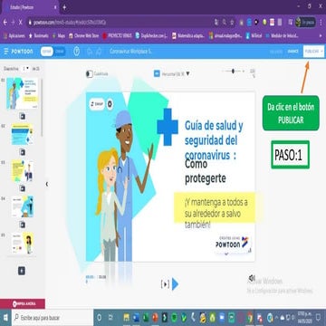This screenshot has width=326, height=326.
Task: Edit the presentation title Coronavirus Workplace
Action: [x=130, y=52]
